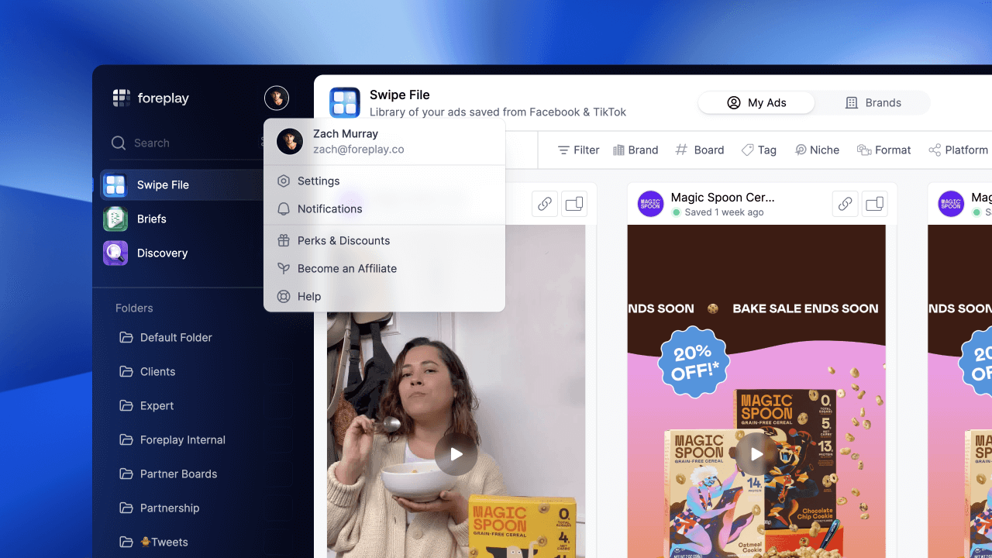
Task: Add the woman eating cereal ad to a board
Action: pyautogui.click(x=574, y=204)
